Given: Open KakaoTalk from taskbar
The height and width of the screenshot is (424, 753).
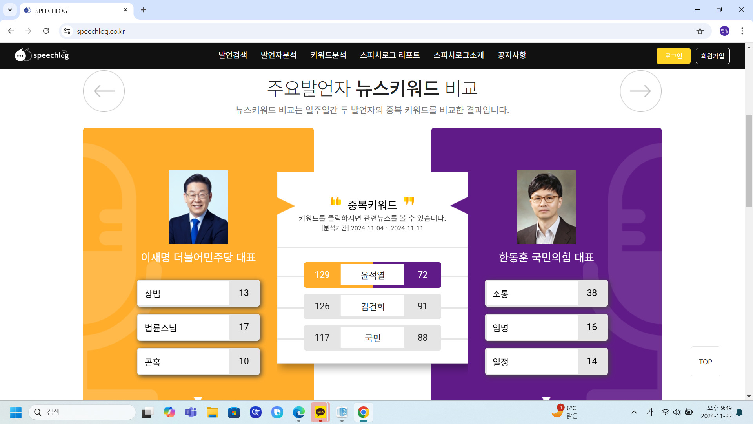Looking at the screenshot, I should pos(320,412).
